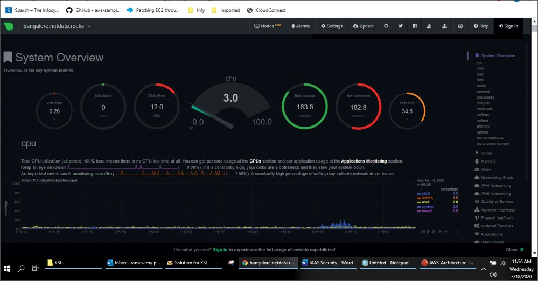The height and width of the screenshot is (281, 538).
Task: Open the bangalore.netdata.rocks host dropdown
Action: pos(57,26)
